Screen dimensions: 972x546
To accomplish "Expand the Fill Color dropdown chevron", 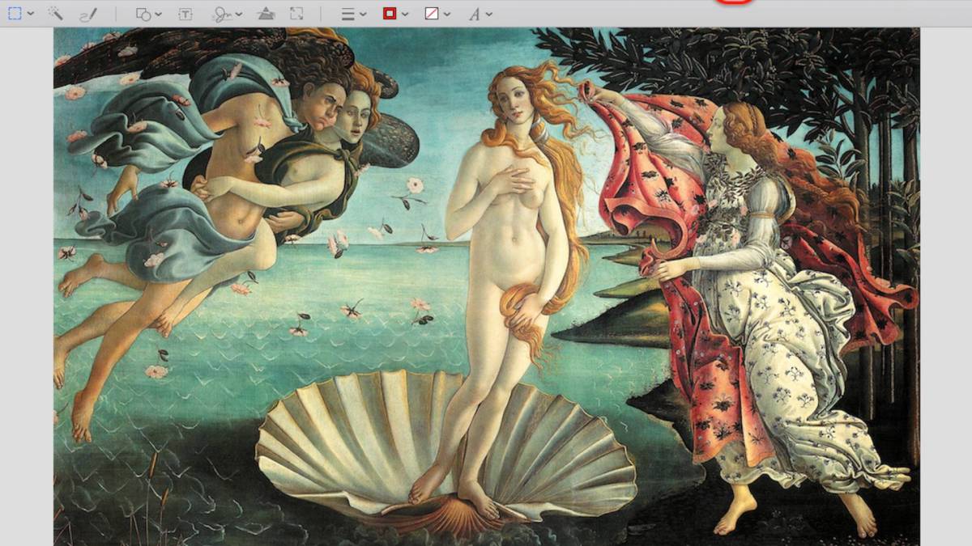I will [447, 15].
